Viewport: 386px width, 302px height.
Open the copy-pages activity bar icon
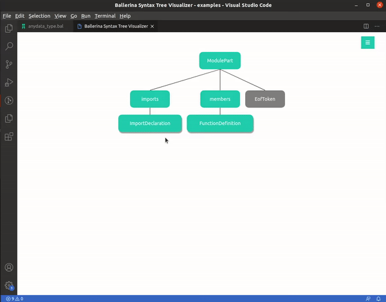pyautogui.click(x=9, y=118)
